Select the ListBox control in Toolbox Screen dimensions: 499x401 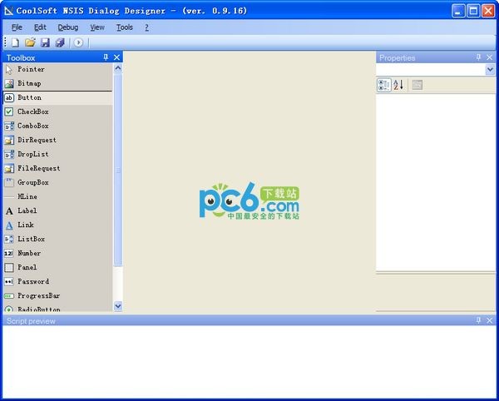coord(57,239)
